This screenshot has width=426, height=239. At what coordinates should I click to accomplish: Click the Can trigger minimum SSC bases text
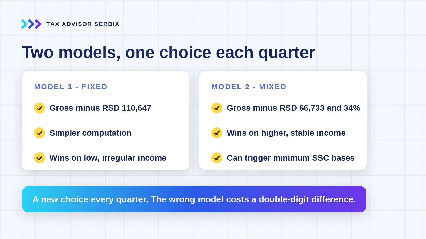tap(291, 158)
